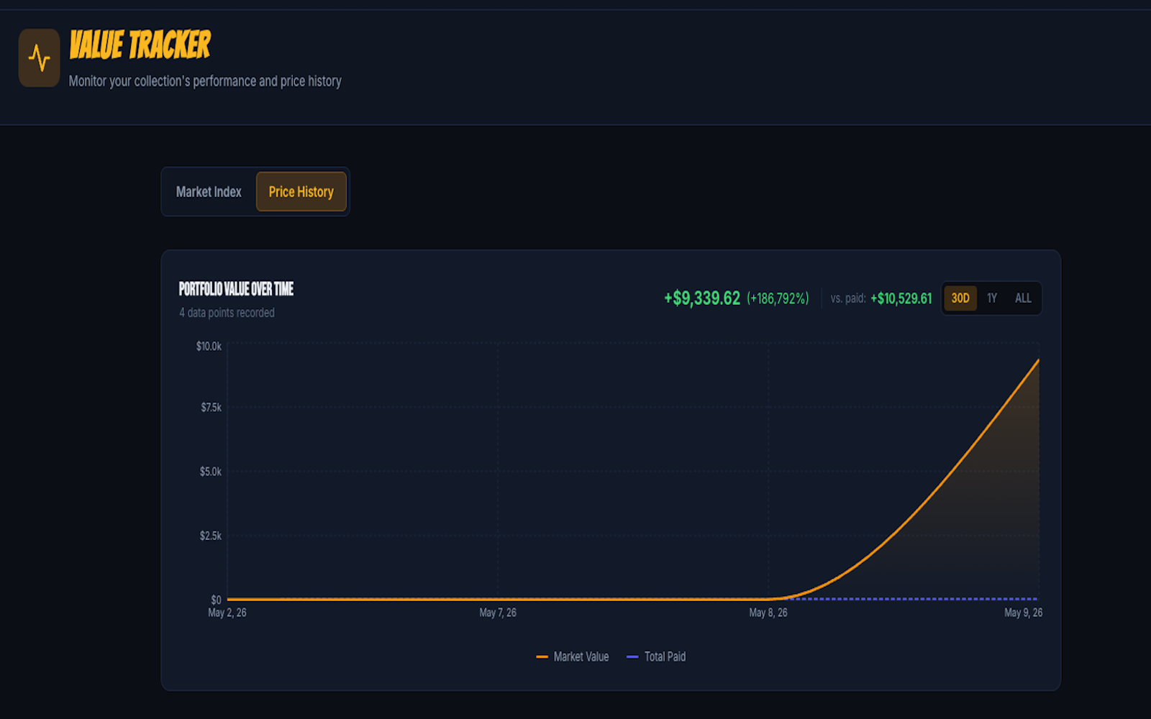Select the Price History tab
Screen dimensions: 1151x719
point(301,192)
